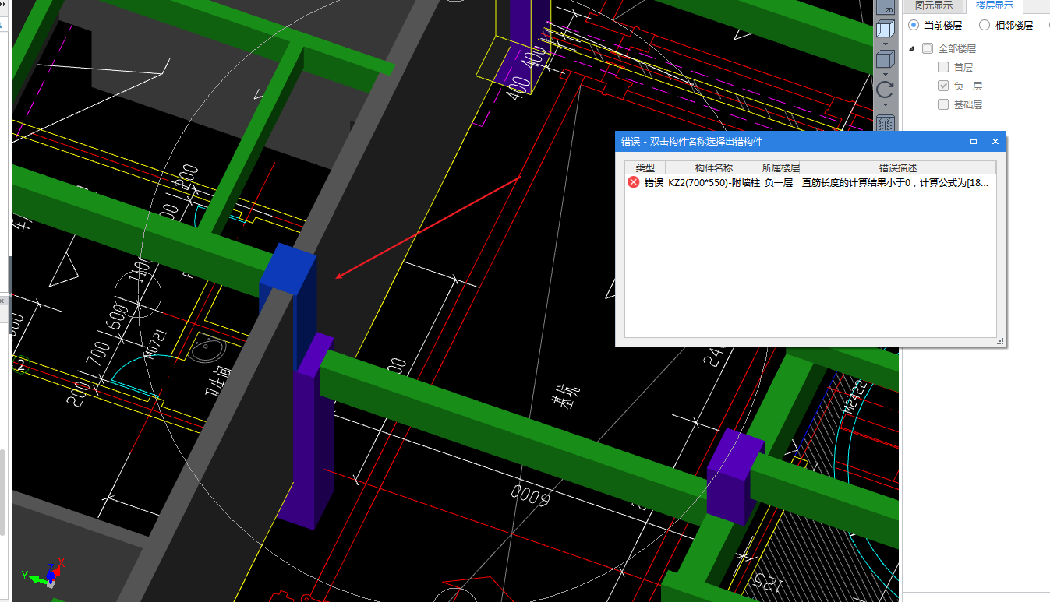Check the 首层 checkbox
Viewport: 1050px width, 602px height.
point(943,67)
